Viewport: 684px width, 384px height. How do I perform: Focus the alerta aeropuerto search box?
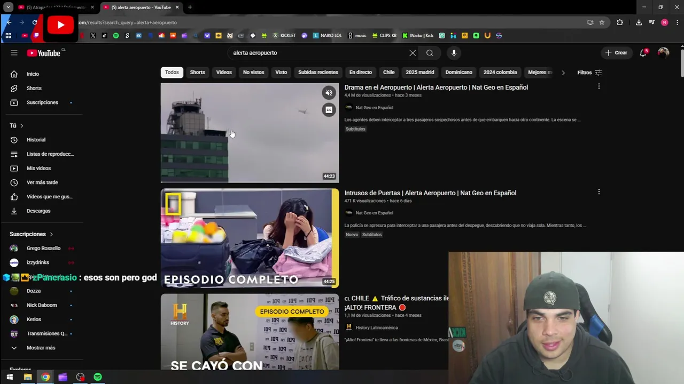pyautogui.click(x=318, y=53)
